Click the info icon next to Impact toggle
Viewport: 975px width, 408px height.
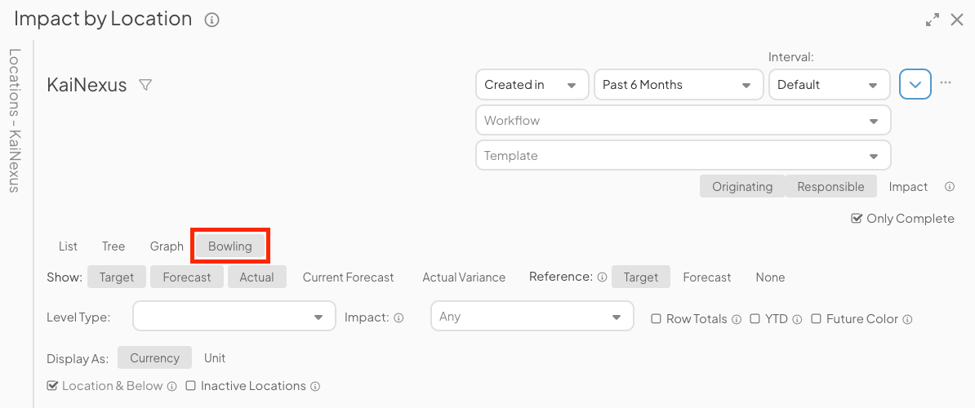point(950,187)
